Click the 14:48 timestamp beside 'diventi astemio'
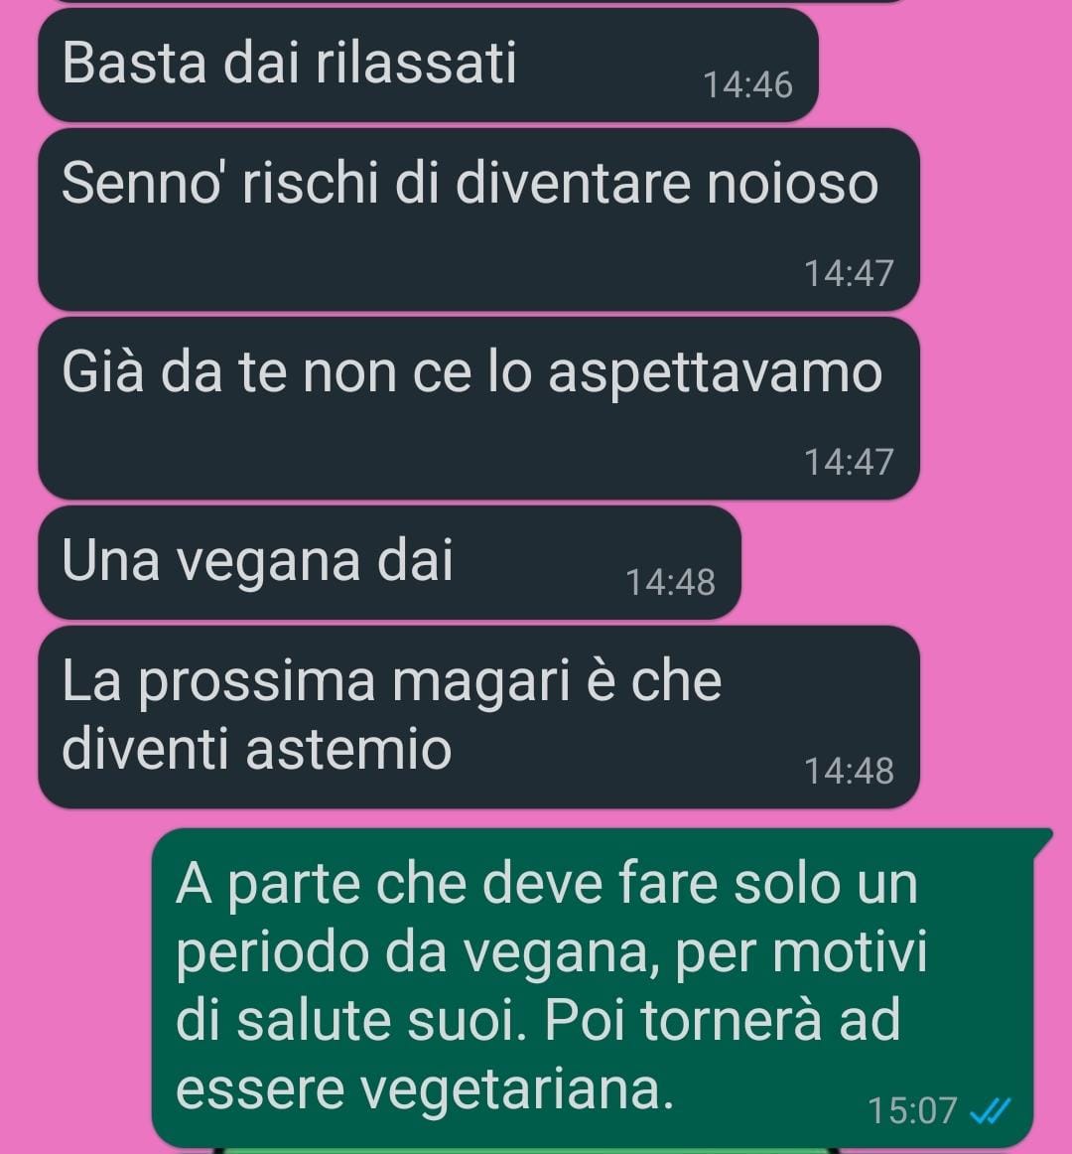 (x=849, y=772)
